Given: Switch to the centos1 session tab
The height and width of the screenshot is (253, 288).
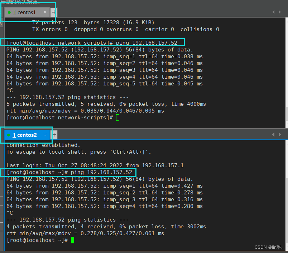Looking at the screenshot, I should 27,13.
